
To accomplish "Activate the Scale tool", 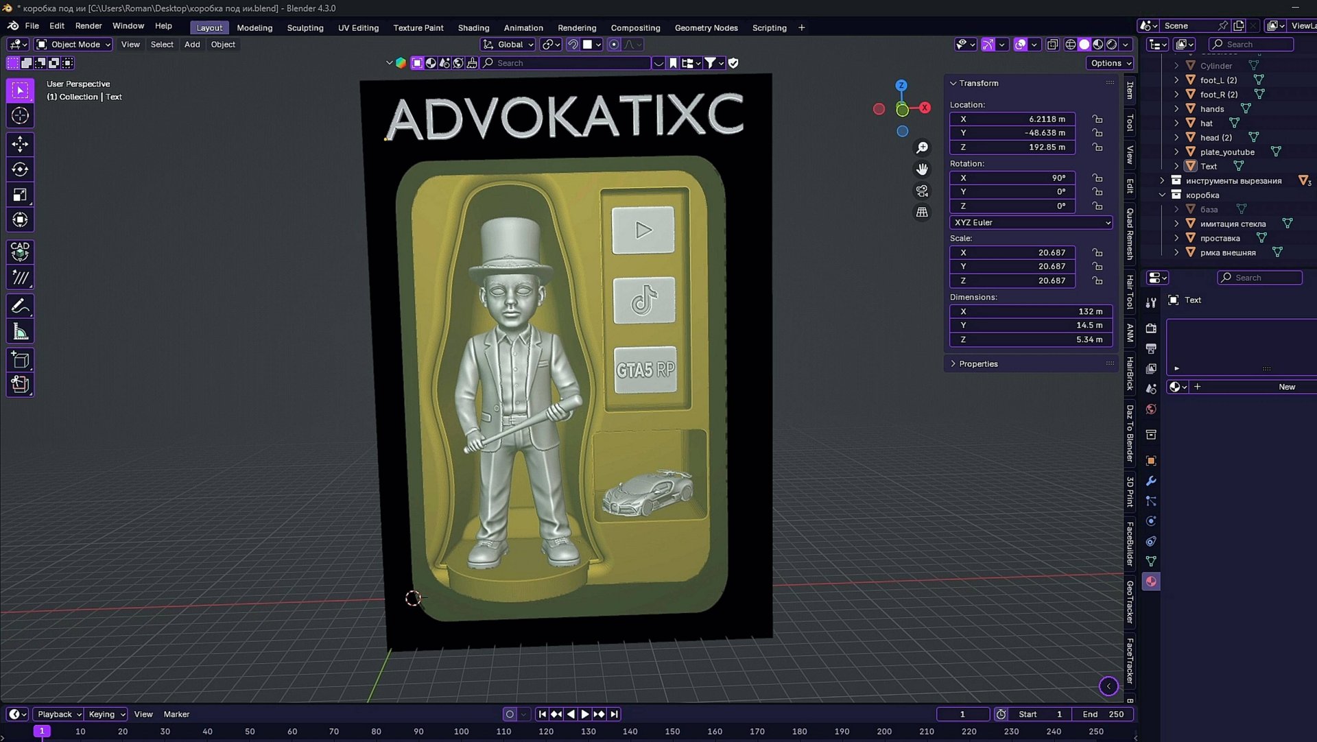I will (x=20, y=195).
